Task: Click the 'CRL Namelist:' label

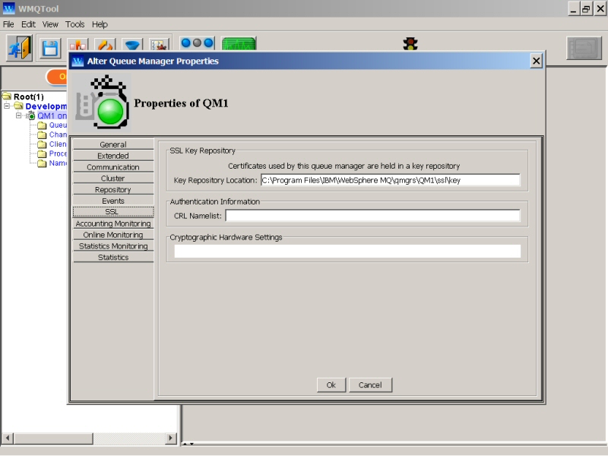Action: [x=198, y=216]
